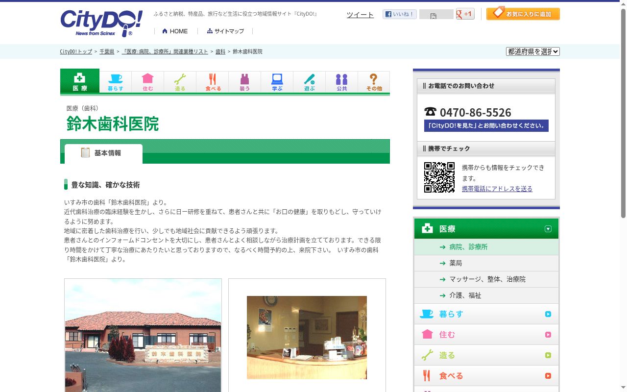Click the 歯科 breadcrumb link
The height and width of the screenshot is (392, 627).
[x=220, y=51]
